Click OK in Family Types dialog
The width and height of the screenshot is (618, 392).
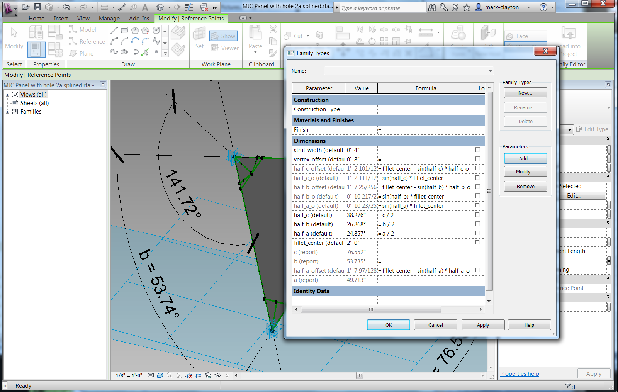pos(389,325)
